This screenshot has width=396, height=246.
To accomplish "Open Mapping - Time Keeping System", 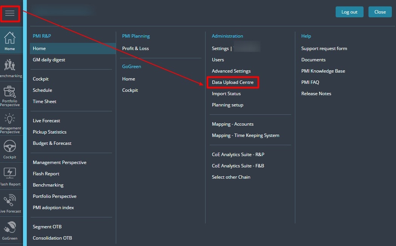I will [x=246, y=135].
